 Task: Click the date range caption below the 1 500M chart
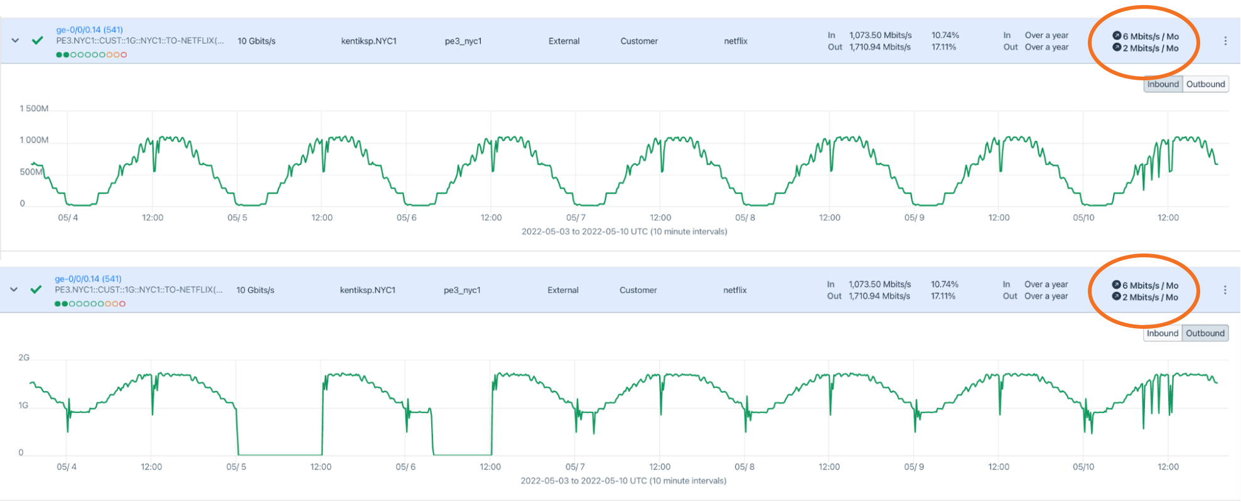pyautogui.click(x=625, y=232)
